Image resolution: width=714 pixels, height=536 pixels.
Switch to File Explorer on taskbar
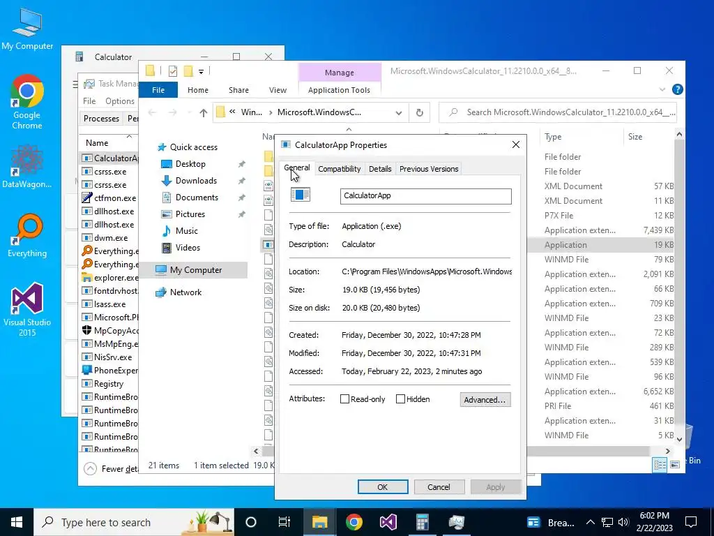coord(319,522)
